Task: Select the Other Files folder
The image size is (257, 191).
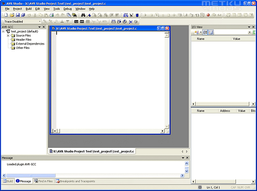Action: pos(23,48)
